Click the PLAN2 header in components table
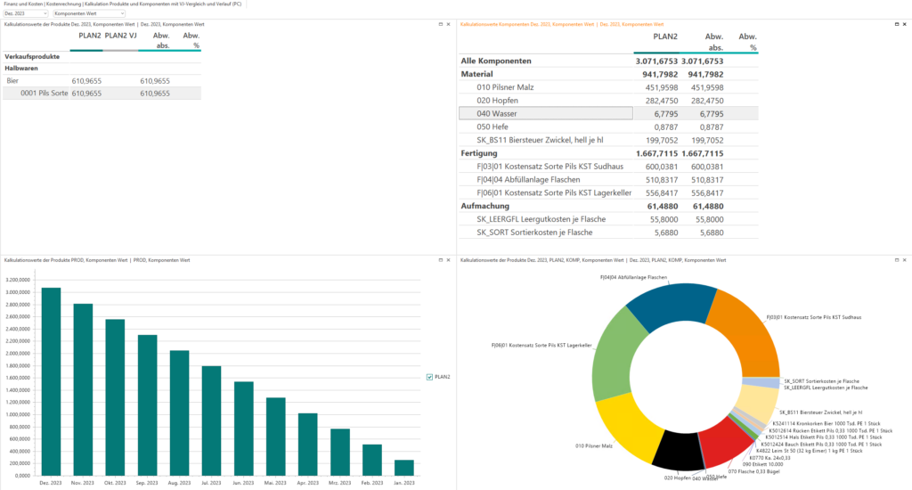 664,36
